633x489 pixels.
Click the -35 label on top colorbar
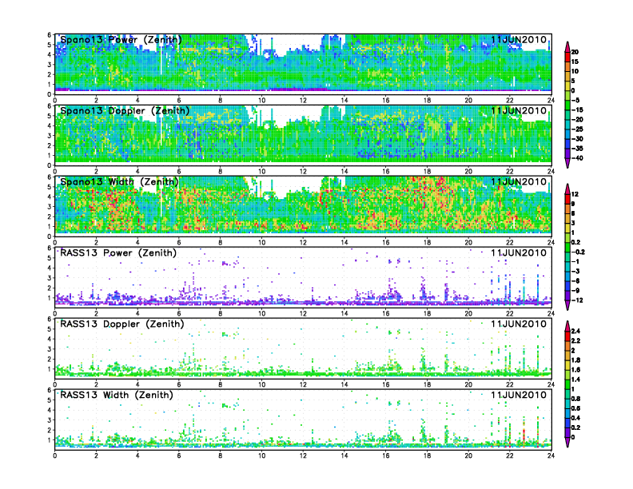tap(577, 149)
